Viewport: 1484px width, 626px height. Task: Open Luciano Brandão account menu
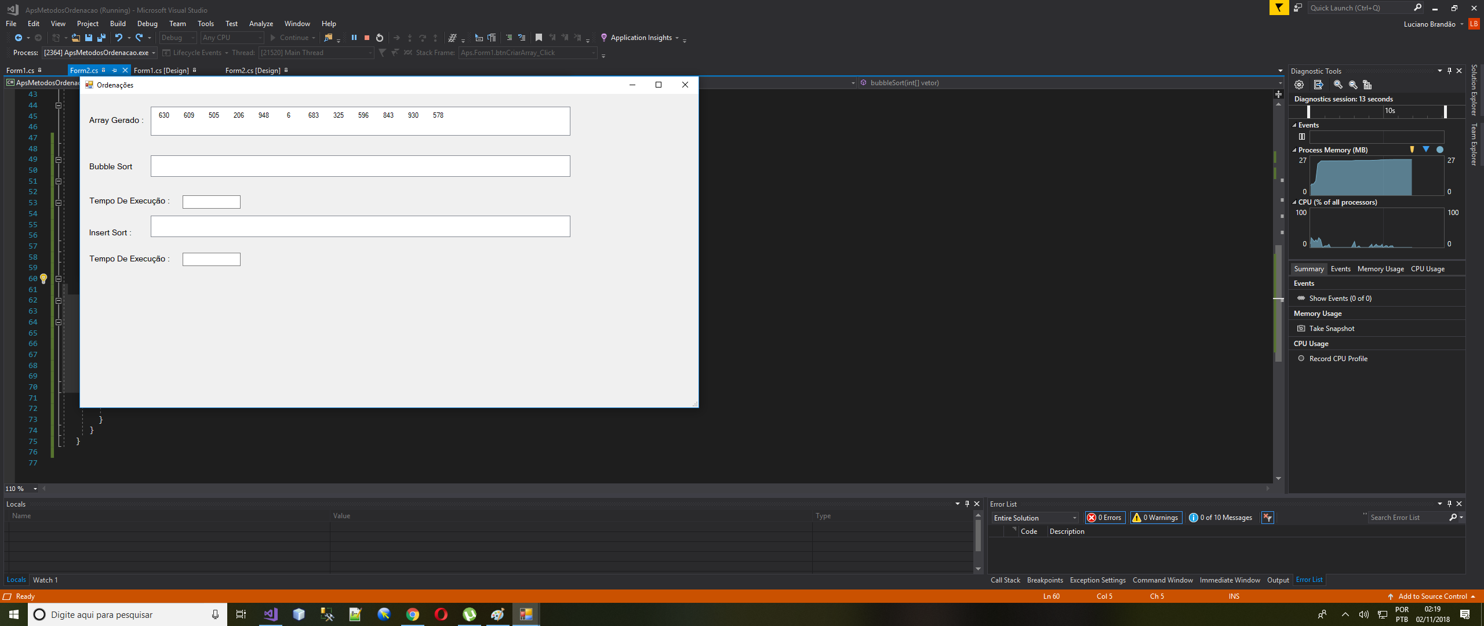click(x=1433, y=24)
